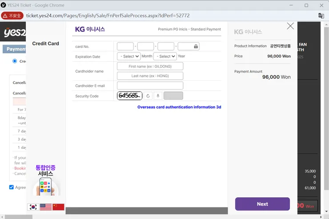Click the Last name input field
The width and height of the screenshot is (329, 219).
pos(150,76)
